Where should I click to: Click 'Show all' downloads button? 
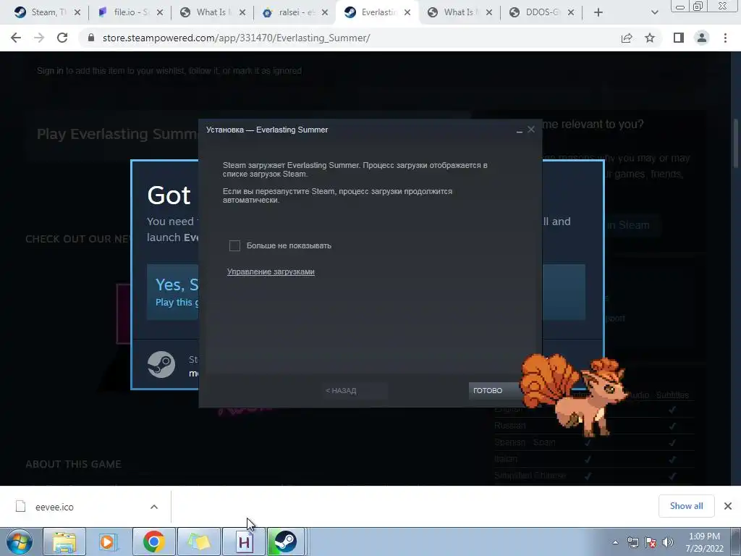click(x=686, y=506)
